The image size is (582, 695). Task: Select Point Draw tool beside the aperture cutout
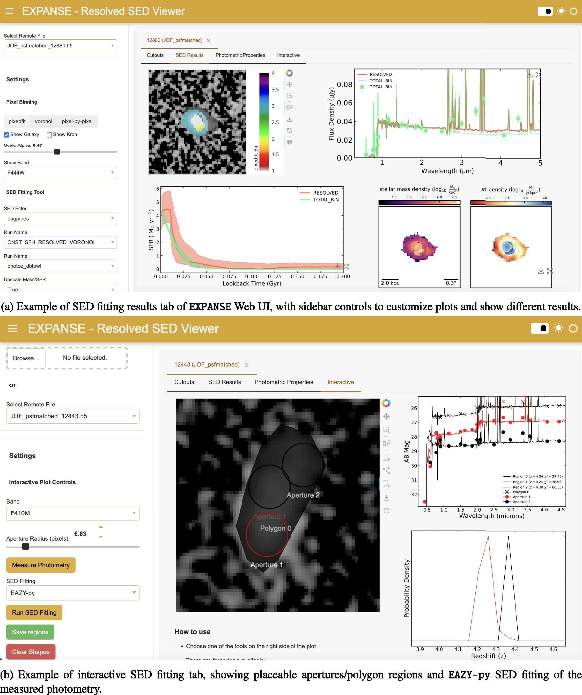[x=386, y=470]
